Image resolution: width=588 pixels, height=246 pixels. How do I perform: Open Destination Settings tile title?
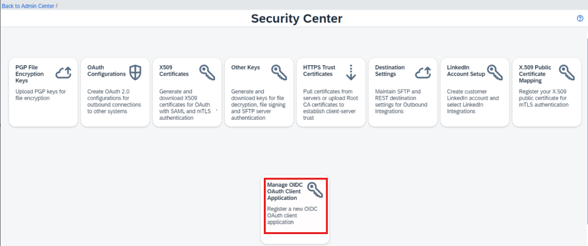(390, 71)
